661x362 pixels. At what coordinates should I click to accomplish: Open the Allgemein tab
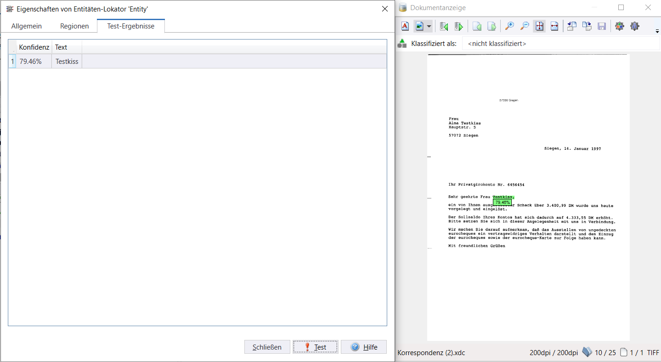pyautogui.click(x=27, y=26)
